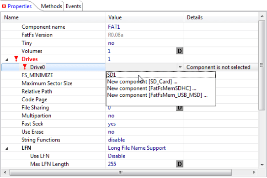267x178 pixels.
Task: Click the horizontal scrollbar right arrow
Action: [x=254, y=173]
